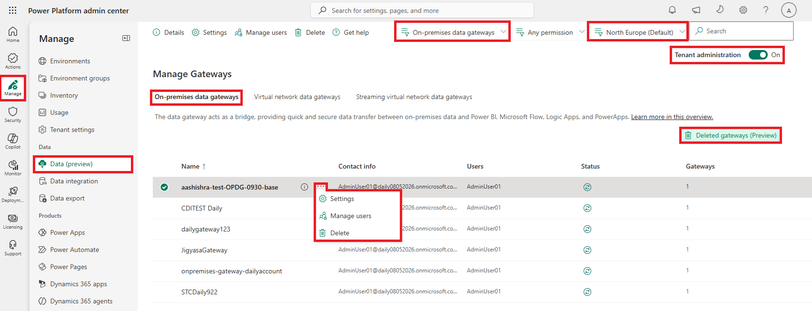Go to Home in left rail
Viewport: 812px width, 311px height.
(x=13, y=34)
